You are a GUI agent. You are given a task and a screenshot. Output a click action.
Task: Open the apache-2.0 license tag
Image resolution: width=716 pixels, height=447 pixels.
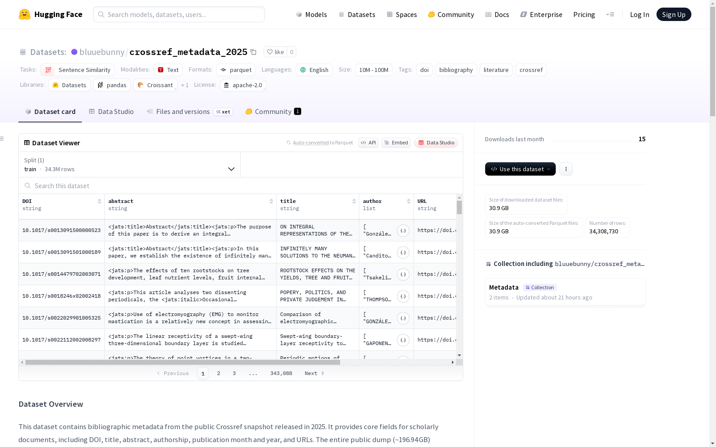[243, 85]
